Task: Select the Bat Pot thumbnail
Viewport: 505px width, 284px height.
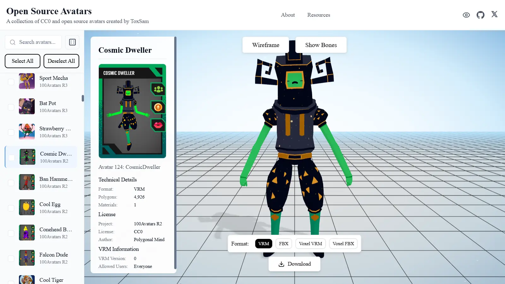Action: point(27,106)
